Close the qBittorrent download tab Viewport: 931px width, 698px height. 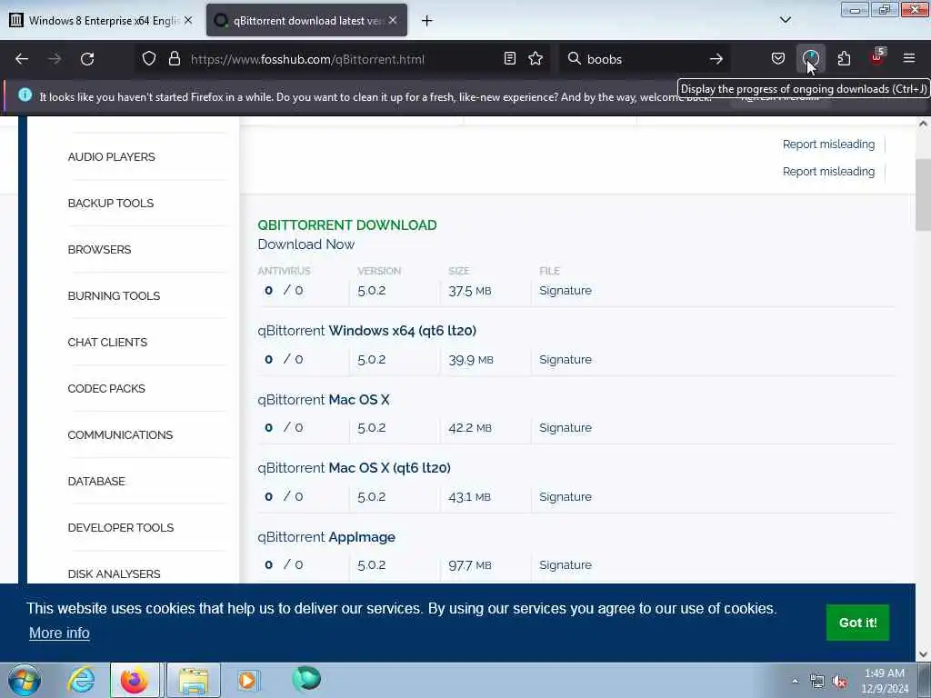[393, 20]
